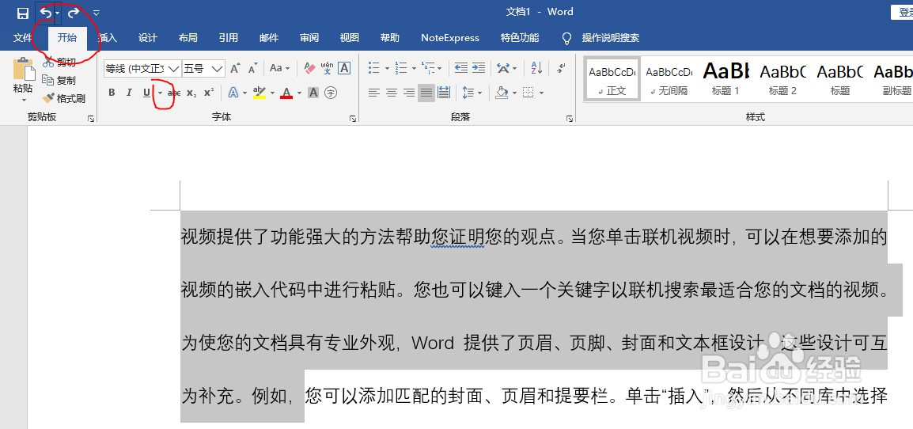The height and width of the screenshot is (429, 913).
Task: Click the 操作说明搜索 search field
Action: tap(611, 38)
